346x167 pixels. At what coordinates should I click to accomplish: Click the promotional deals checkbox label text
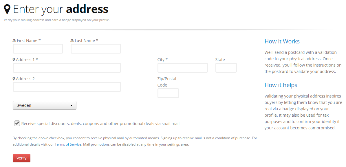(x=100, y=124)
